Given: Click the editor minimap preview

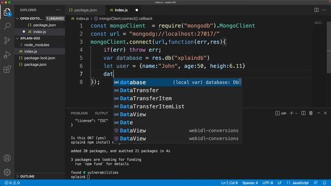Looking at the screenshot, I should pos(319,23).
